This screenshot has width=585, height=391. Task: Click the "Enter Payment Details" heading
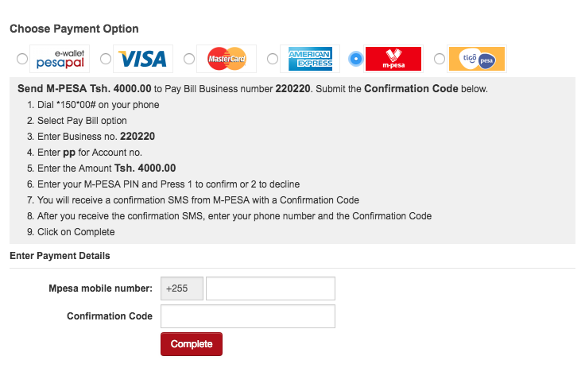[x=60, y=256]
